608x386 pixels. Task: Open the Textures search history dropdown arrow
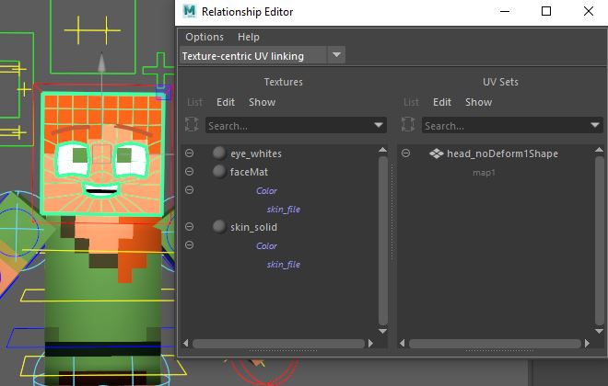pos(379,125)
